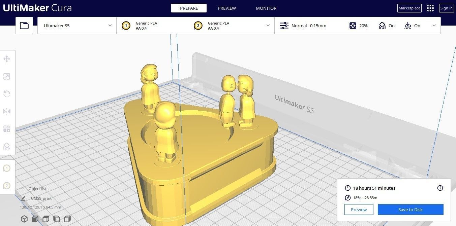Viewport: 456px width, 226px height.
Task: Click the print settings sliders icon
Action: click(x=284, y=26)
